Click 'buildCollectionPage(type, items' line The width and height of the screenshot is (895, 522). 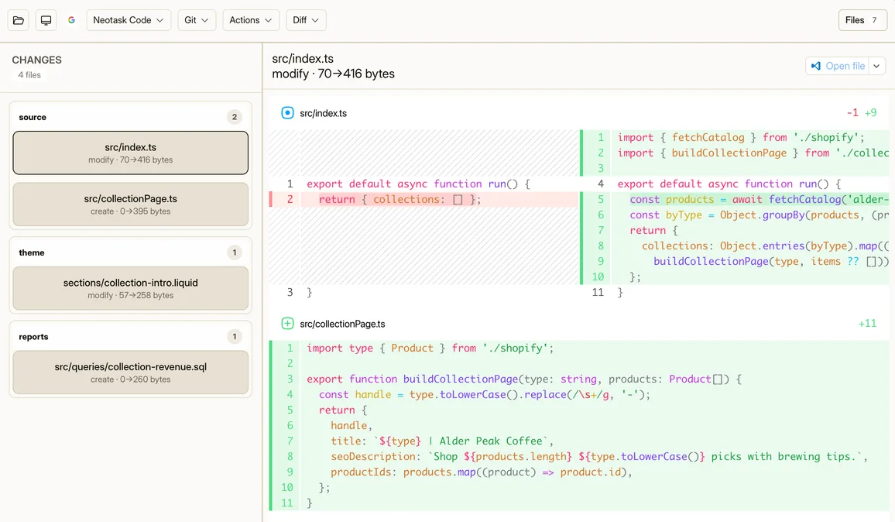click(x=736, y=261)
